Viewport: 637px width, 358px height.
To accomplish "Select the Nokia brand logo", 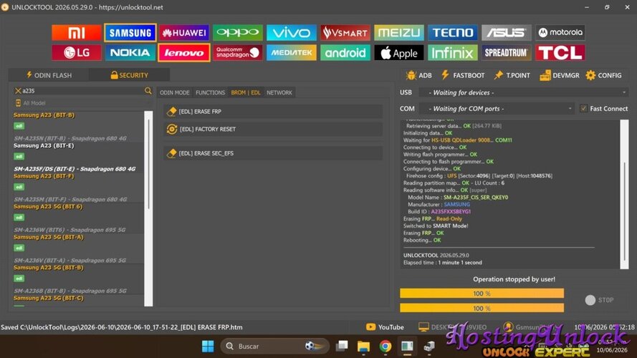I will tap(130, 53).
